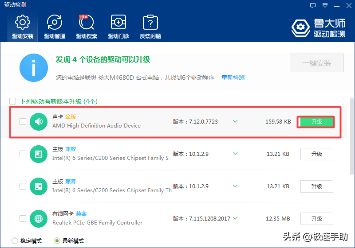Expand version dropdown for 声卡 7.12.0.7723

pyautogui.click(x=235, y=121)
